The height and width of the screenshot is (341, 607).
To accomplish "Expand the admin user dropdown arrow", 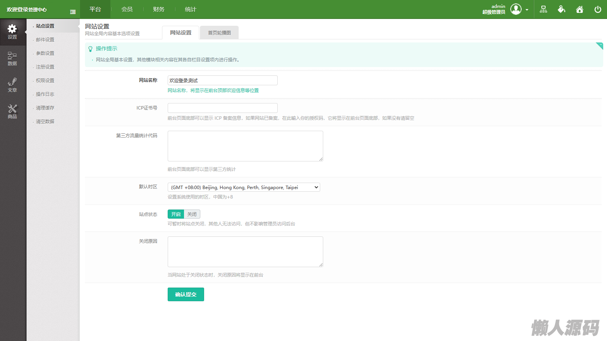I will 527,10.
